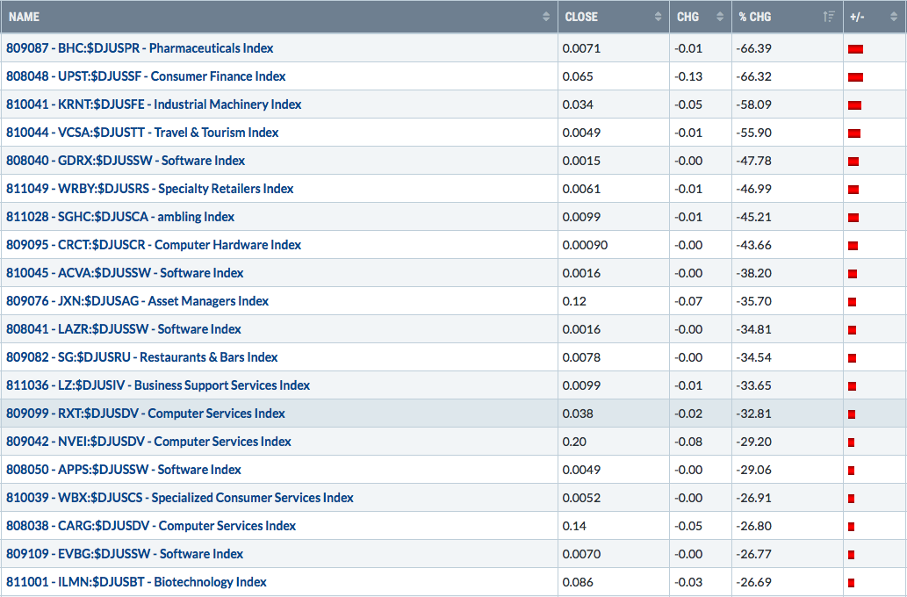Open WBX Specialized Consumer Services Index link

click(x=180, y=498)
